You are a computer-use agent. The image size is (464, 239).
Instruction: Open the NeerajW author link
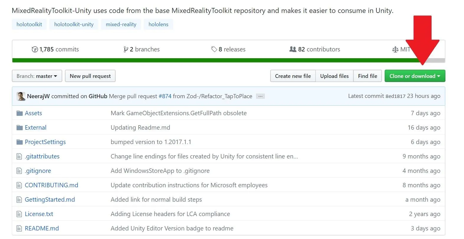pos(38,96)
